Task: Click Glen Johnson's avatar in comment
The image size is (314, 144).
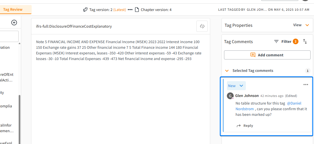Action: coord(230,96)
